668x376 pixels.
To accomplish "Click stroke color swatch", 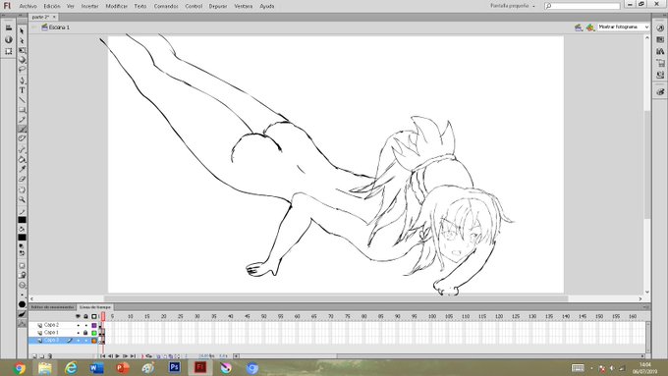I will (23, 220).
